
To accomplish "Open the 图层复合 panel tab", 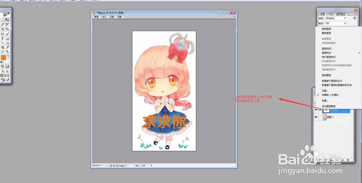I will (341, 14).
